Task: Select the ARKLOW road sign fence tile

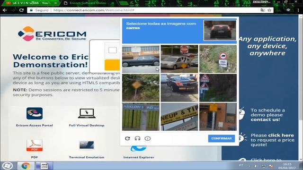Action: click(x=141, y=117)
